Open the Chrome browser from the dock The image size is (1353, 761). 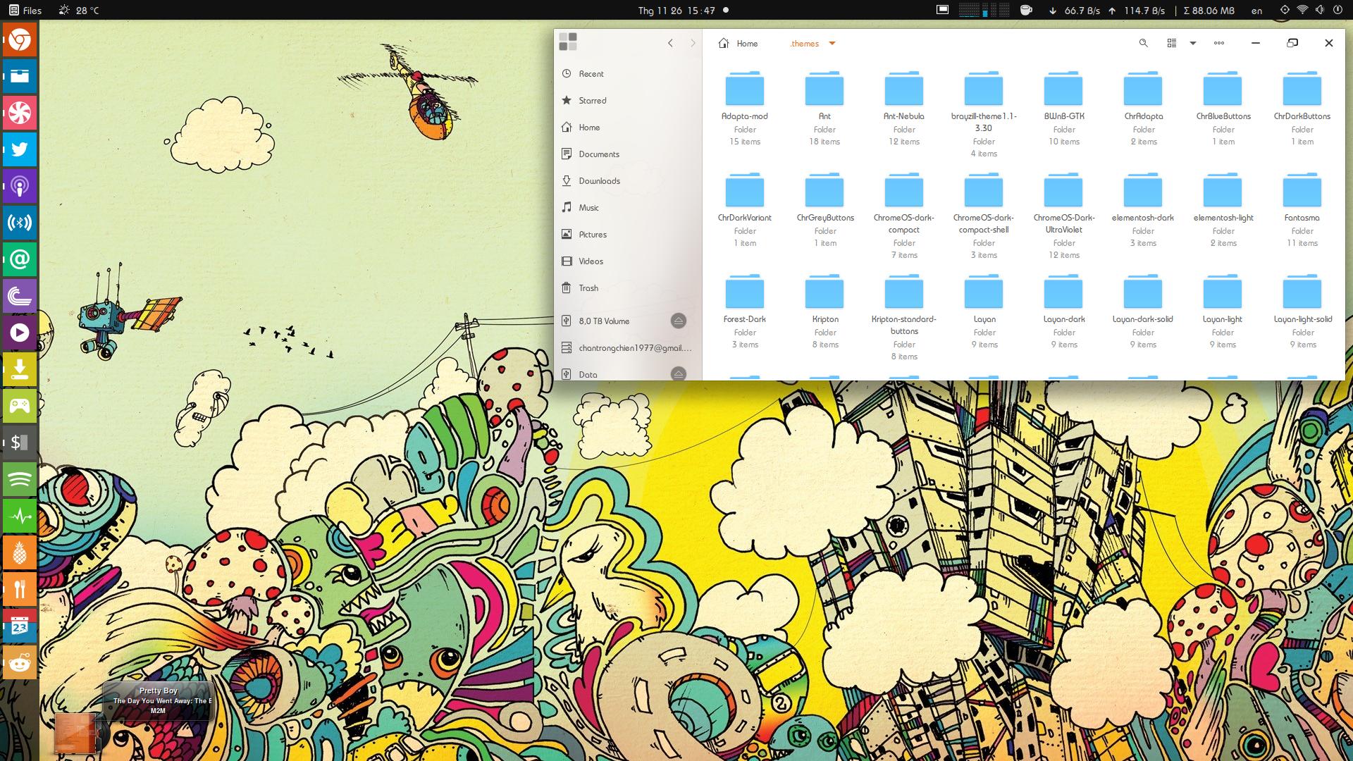click(20, 39)
